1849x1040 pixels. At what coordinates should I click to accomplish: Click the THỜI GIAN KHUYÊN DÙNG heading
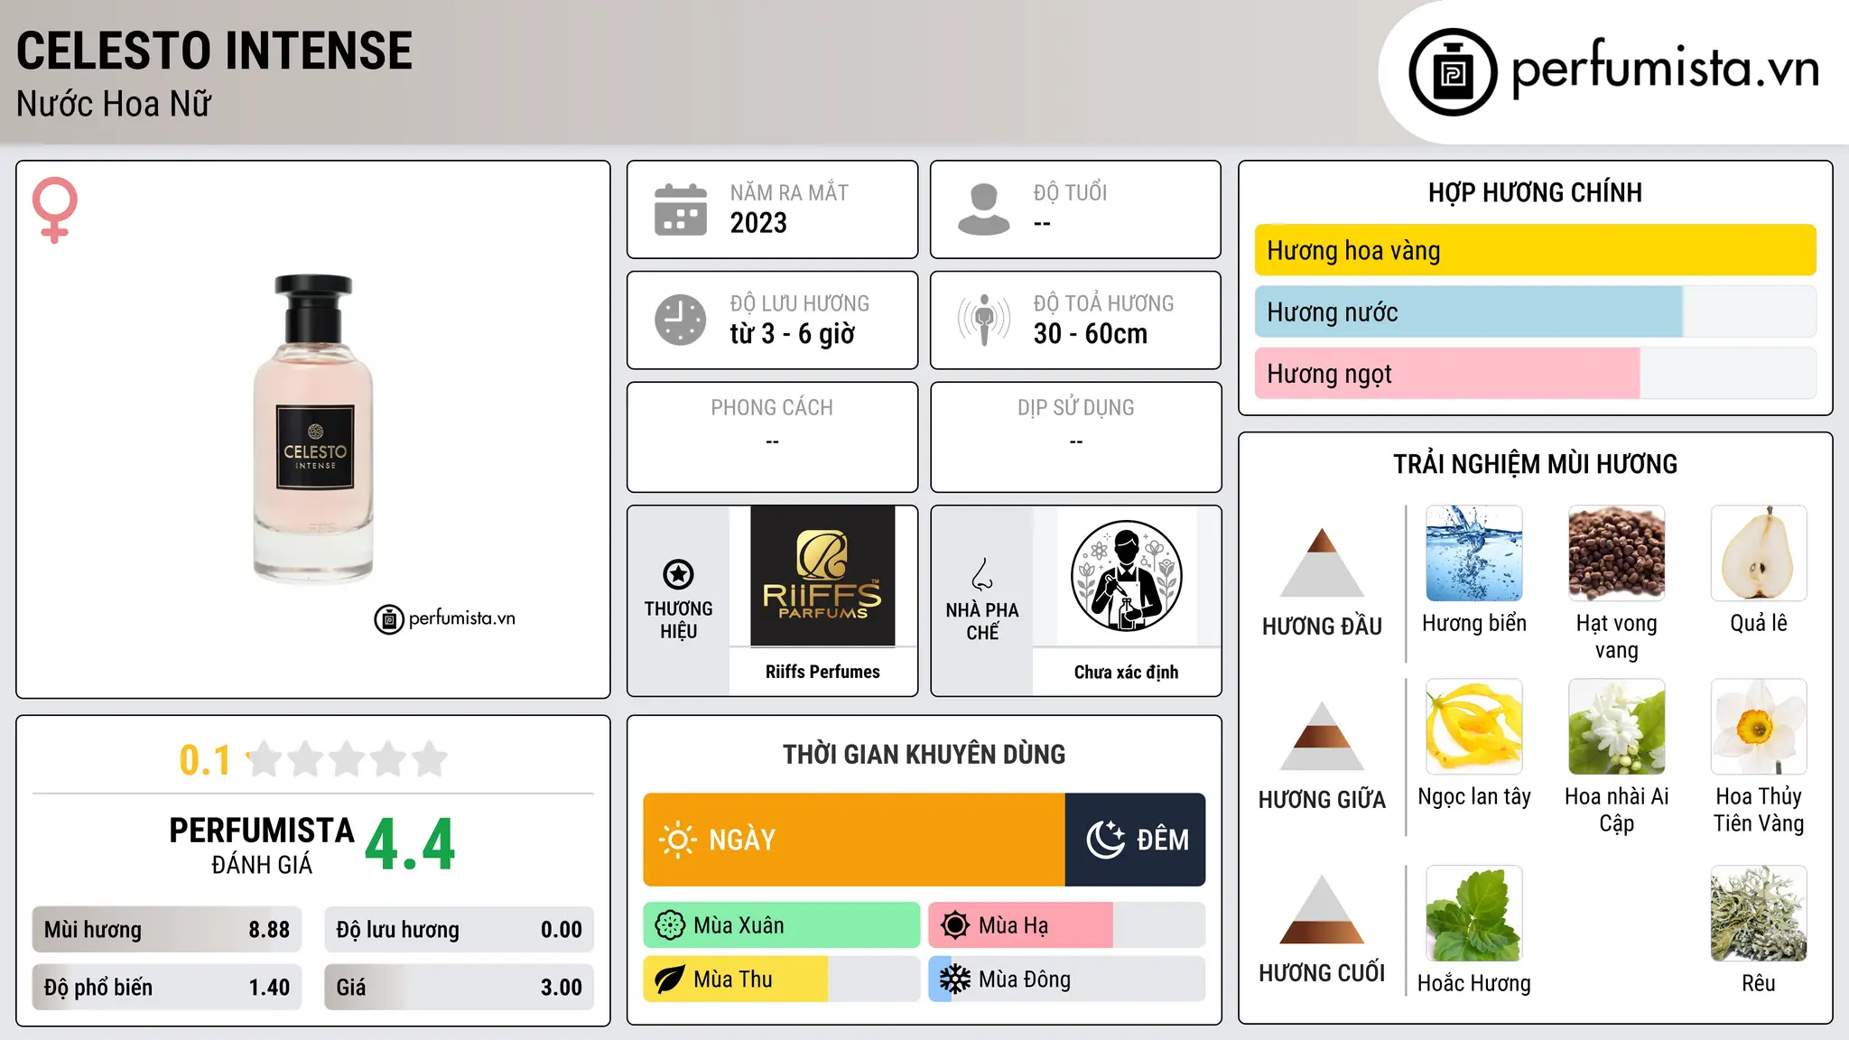click(x=924, y=754)
